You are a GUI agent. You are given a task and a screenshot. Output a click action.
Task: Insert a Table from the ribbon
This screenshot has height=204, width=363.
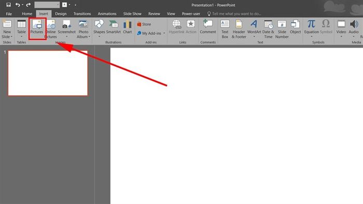point(22,28)
